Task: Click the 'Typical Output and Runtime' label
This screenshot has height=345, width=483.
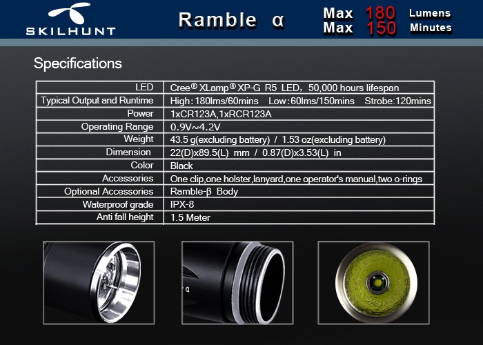Action: click(x=97, y=101)
